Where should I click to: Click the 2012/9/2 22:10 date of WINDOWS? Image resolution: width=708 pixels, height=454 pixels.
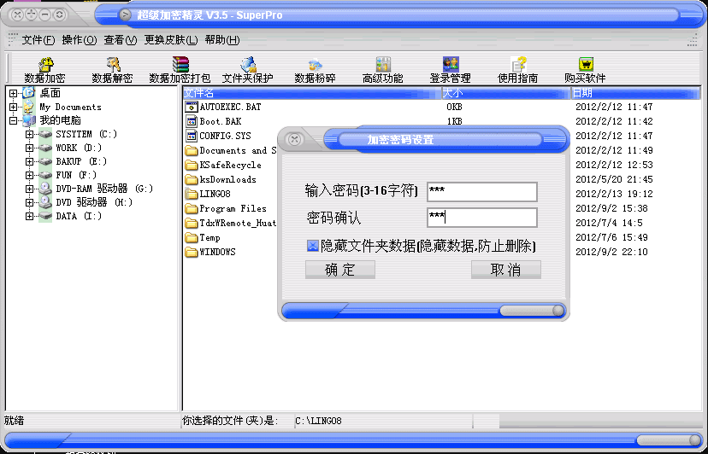611,252
